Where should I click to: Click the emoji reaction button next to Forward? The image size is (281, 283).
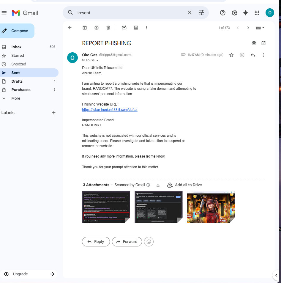tap(149, 241)
